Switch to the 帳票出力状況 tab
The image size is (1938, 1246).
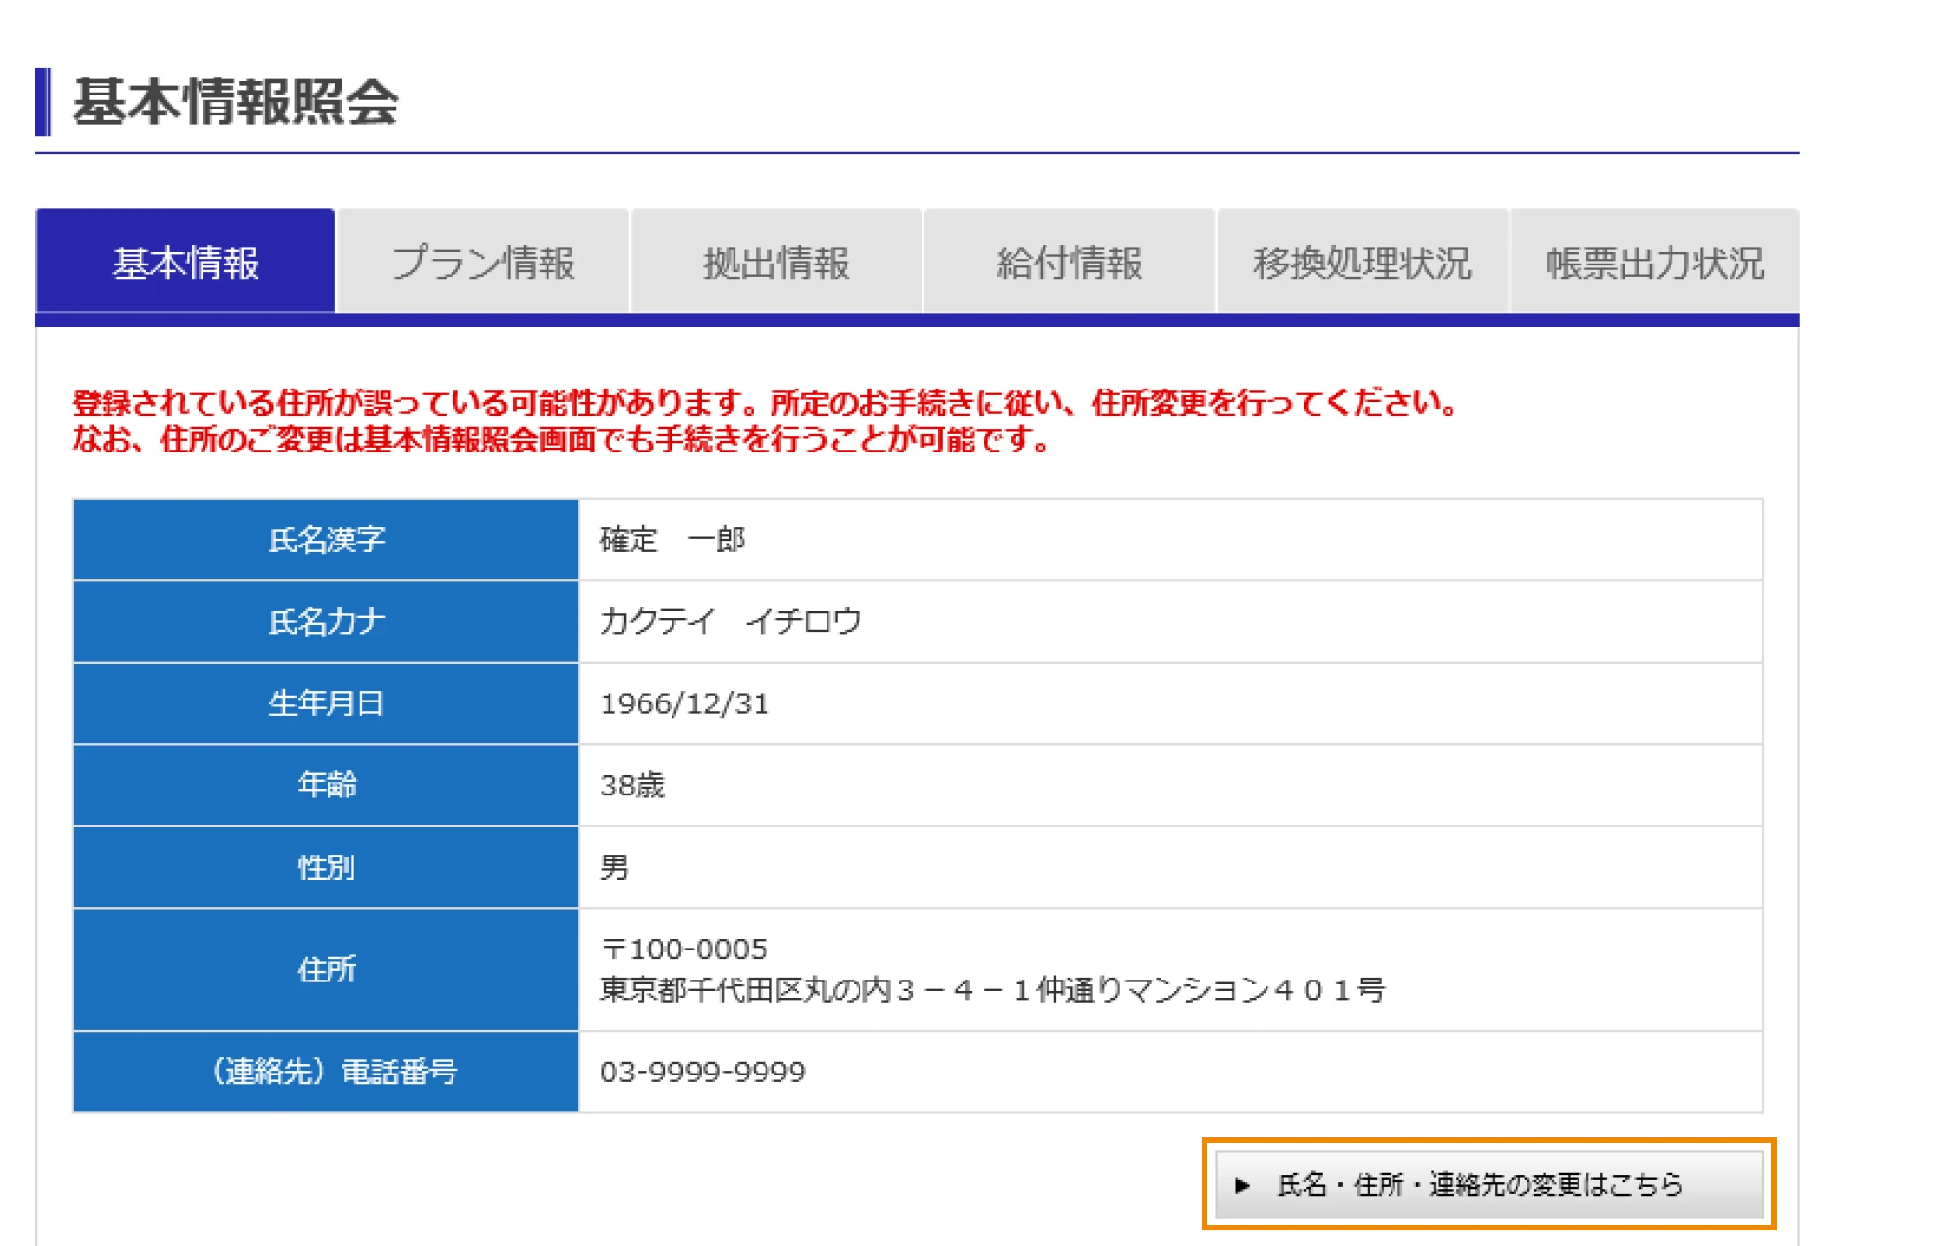pyautogui.click(x=1654, y=263)
